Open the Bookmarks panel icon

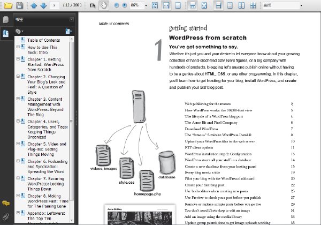point(6,33)
